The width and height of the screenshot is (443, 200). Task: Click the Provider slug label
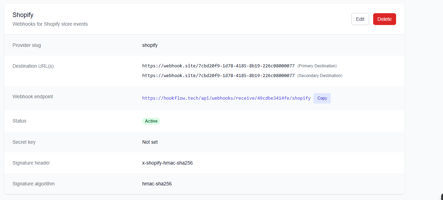tap(27, 45)
